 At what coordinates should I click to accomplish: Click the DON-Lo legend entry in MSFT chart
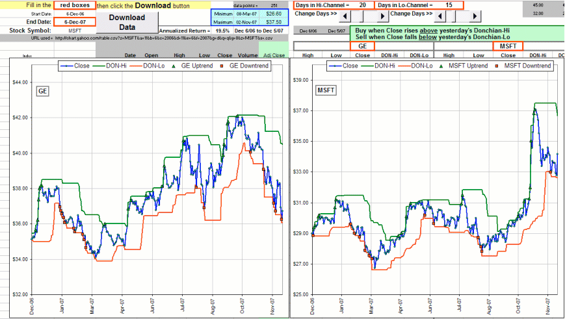click(x=415, y=66)
